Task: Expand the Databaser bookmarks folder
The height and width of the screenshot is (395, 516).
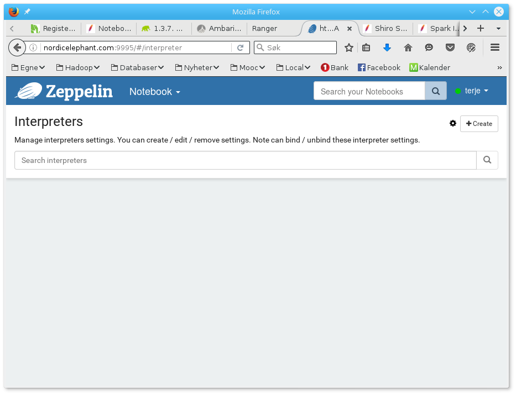Action: click(x=138, y=68)
